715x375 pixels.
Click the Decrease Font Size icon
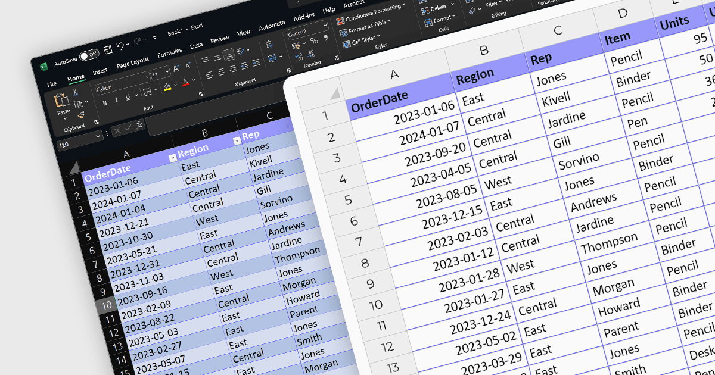[188, 65]
